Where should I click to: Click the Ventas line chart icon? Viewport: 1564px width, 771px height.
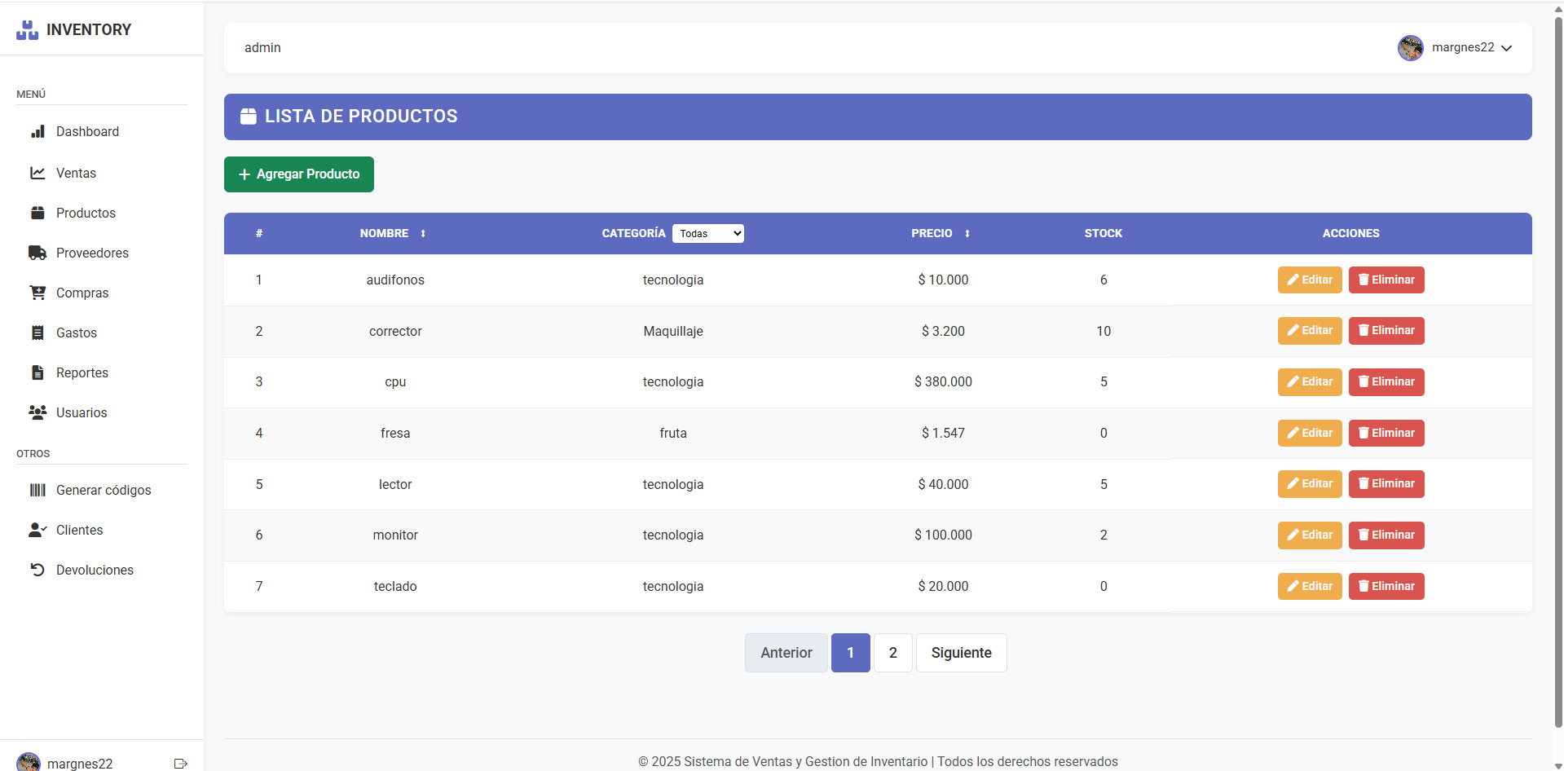37,173
